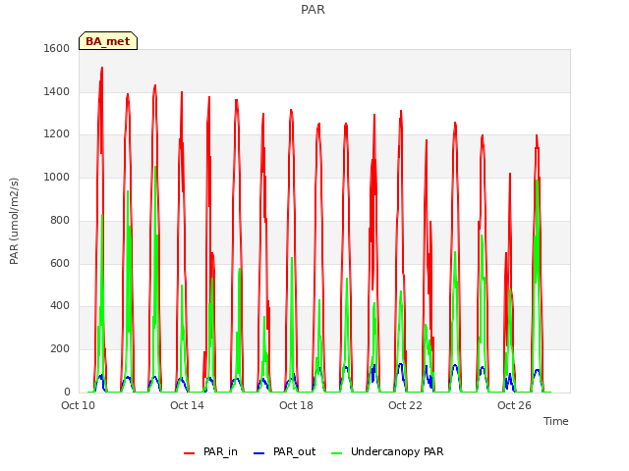629x471 pixels.
Task: Click the Oct 22 x-axis tick label
Action: tap(405, 405)
